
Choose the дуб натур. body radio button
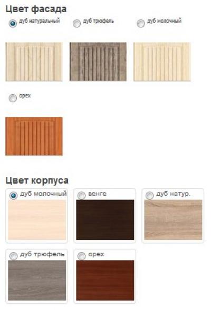tap(150, 196)
